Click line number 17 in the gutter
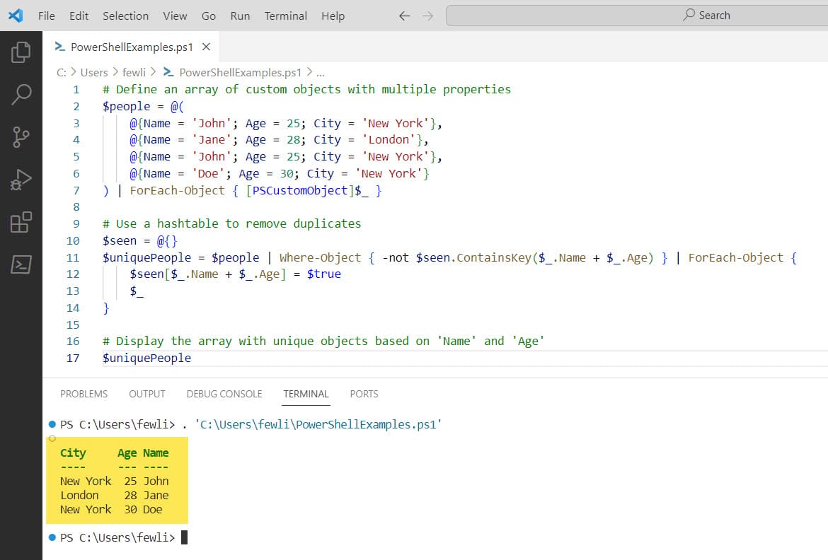 coord(73,358)
